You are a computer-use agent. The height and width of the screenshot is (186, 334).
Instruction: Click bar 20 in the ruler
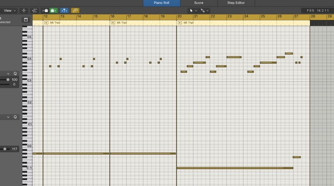point(179,16)
